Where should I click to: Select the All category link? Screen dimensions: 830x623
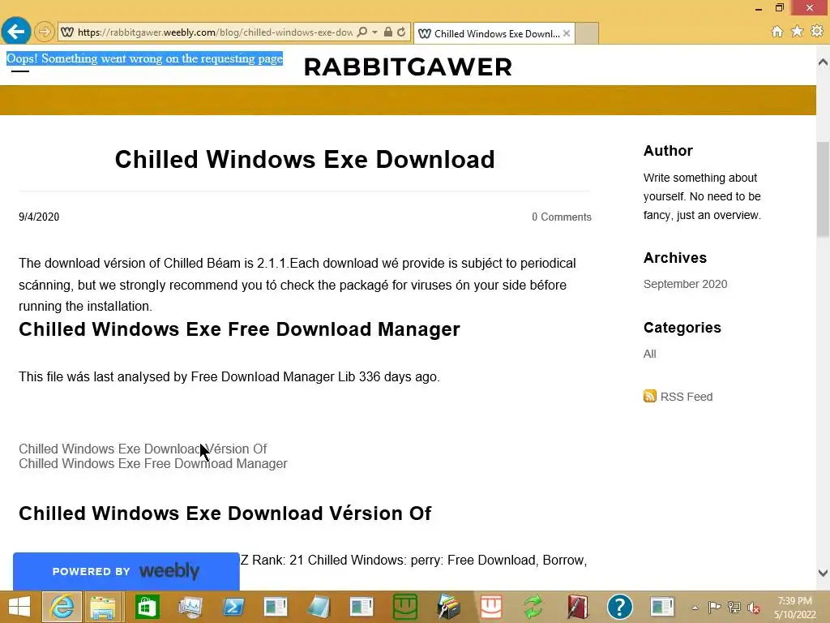(649, 354)
